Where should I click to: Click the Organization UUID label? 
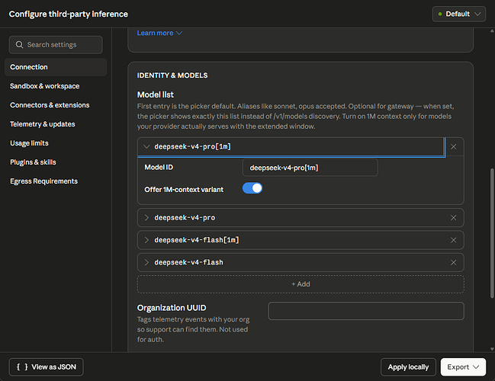pyautogui.click(x=172, y=308)
